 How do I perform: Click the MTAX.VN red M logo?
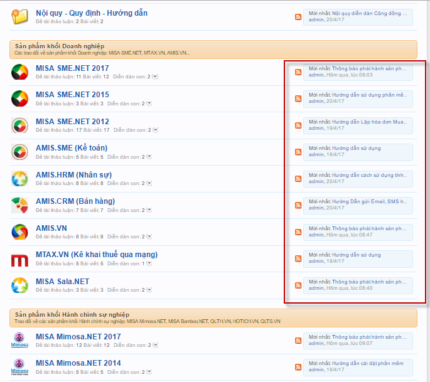pyautogui.click(x=19, y=259)
